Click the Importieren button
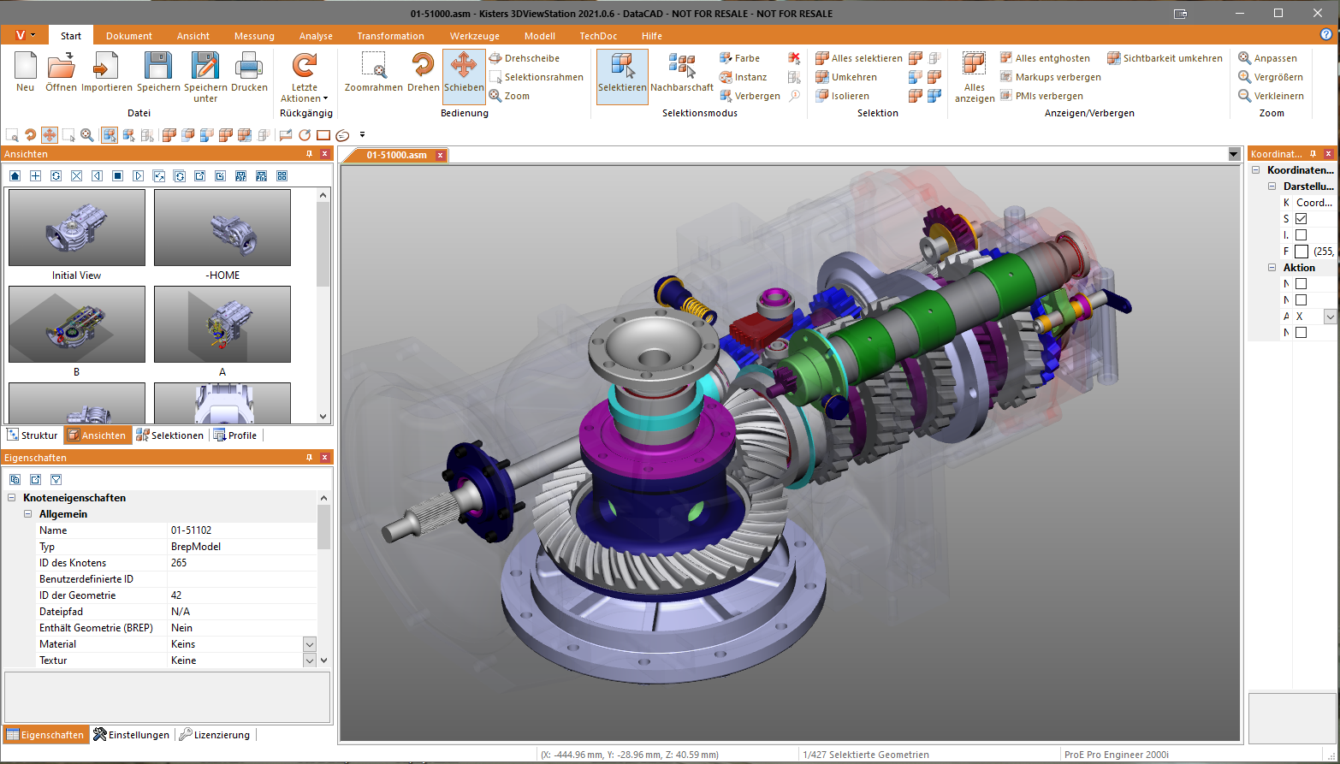This screenshot has height=764, width=1340. pyautogui.click(x=104, y=73)
